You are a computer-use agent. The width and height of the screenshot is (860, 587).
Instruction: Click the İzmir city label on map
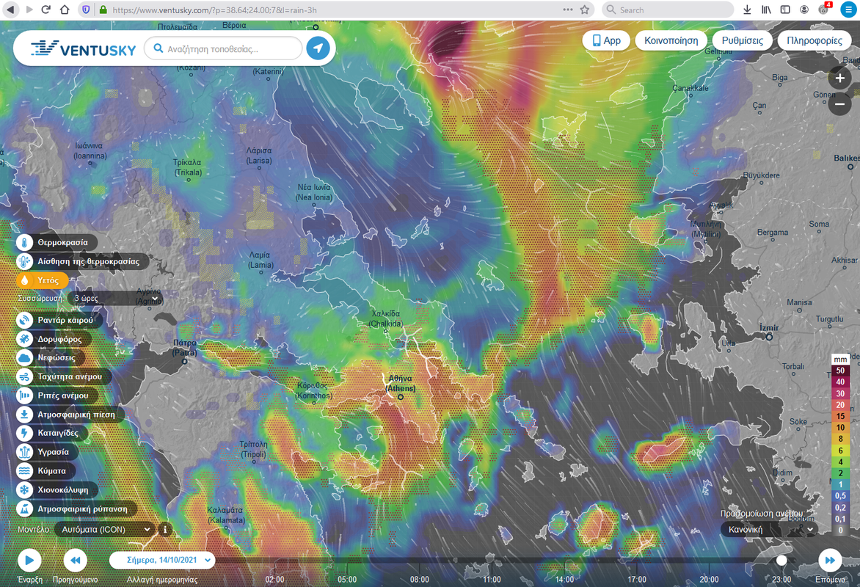(769, 327)
